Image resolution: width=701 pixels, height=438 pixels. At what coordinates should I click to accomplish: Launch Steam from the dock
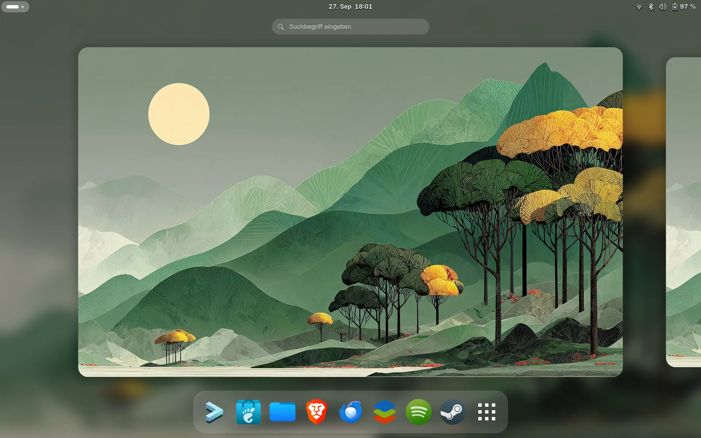(452, 412)
